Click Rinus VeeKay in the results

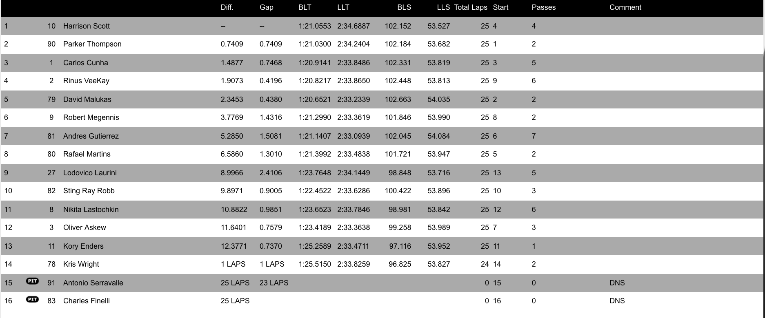[86, 81]
